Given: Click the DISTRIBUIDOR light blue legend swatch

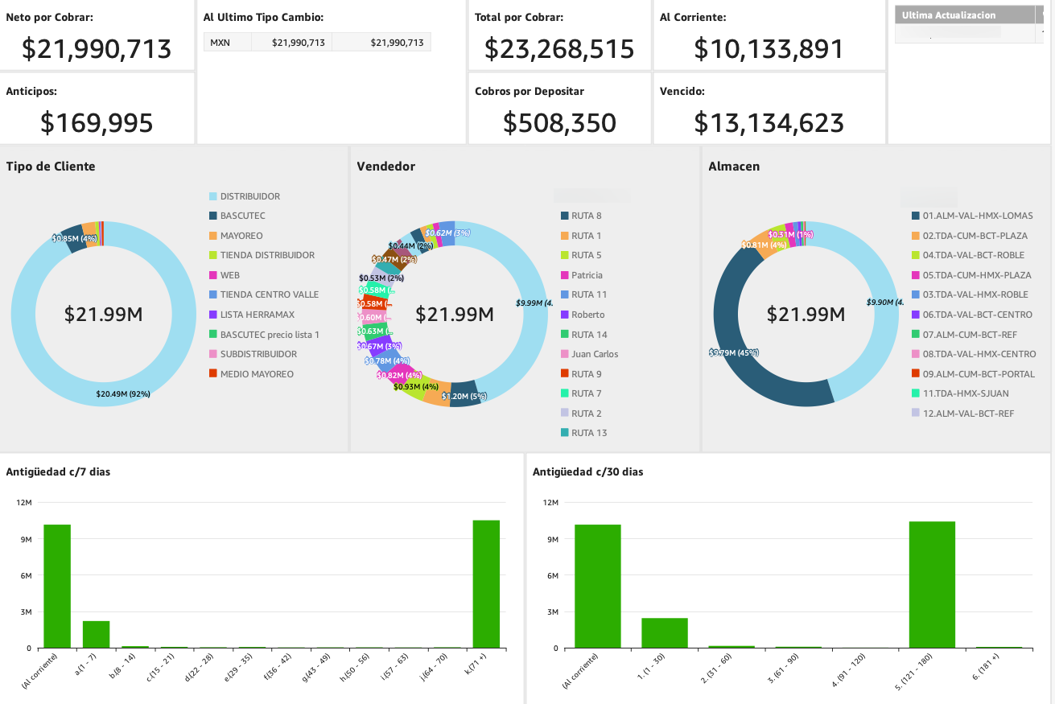Looking at the screenshot, I should (x=213, y=196).
